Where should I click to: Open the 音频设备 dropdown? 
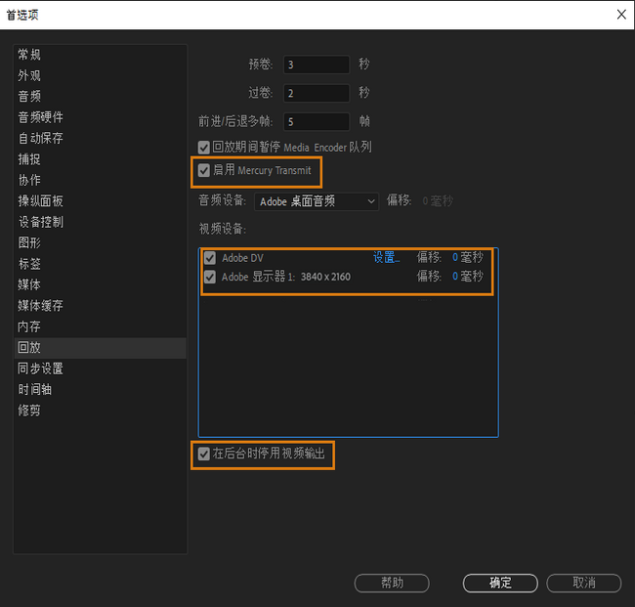(x=317, y=201)
